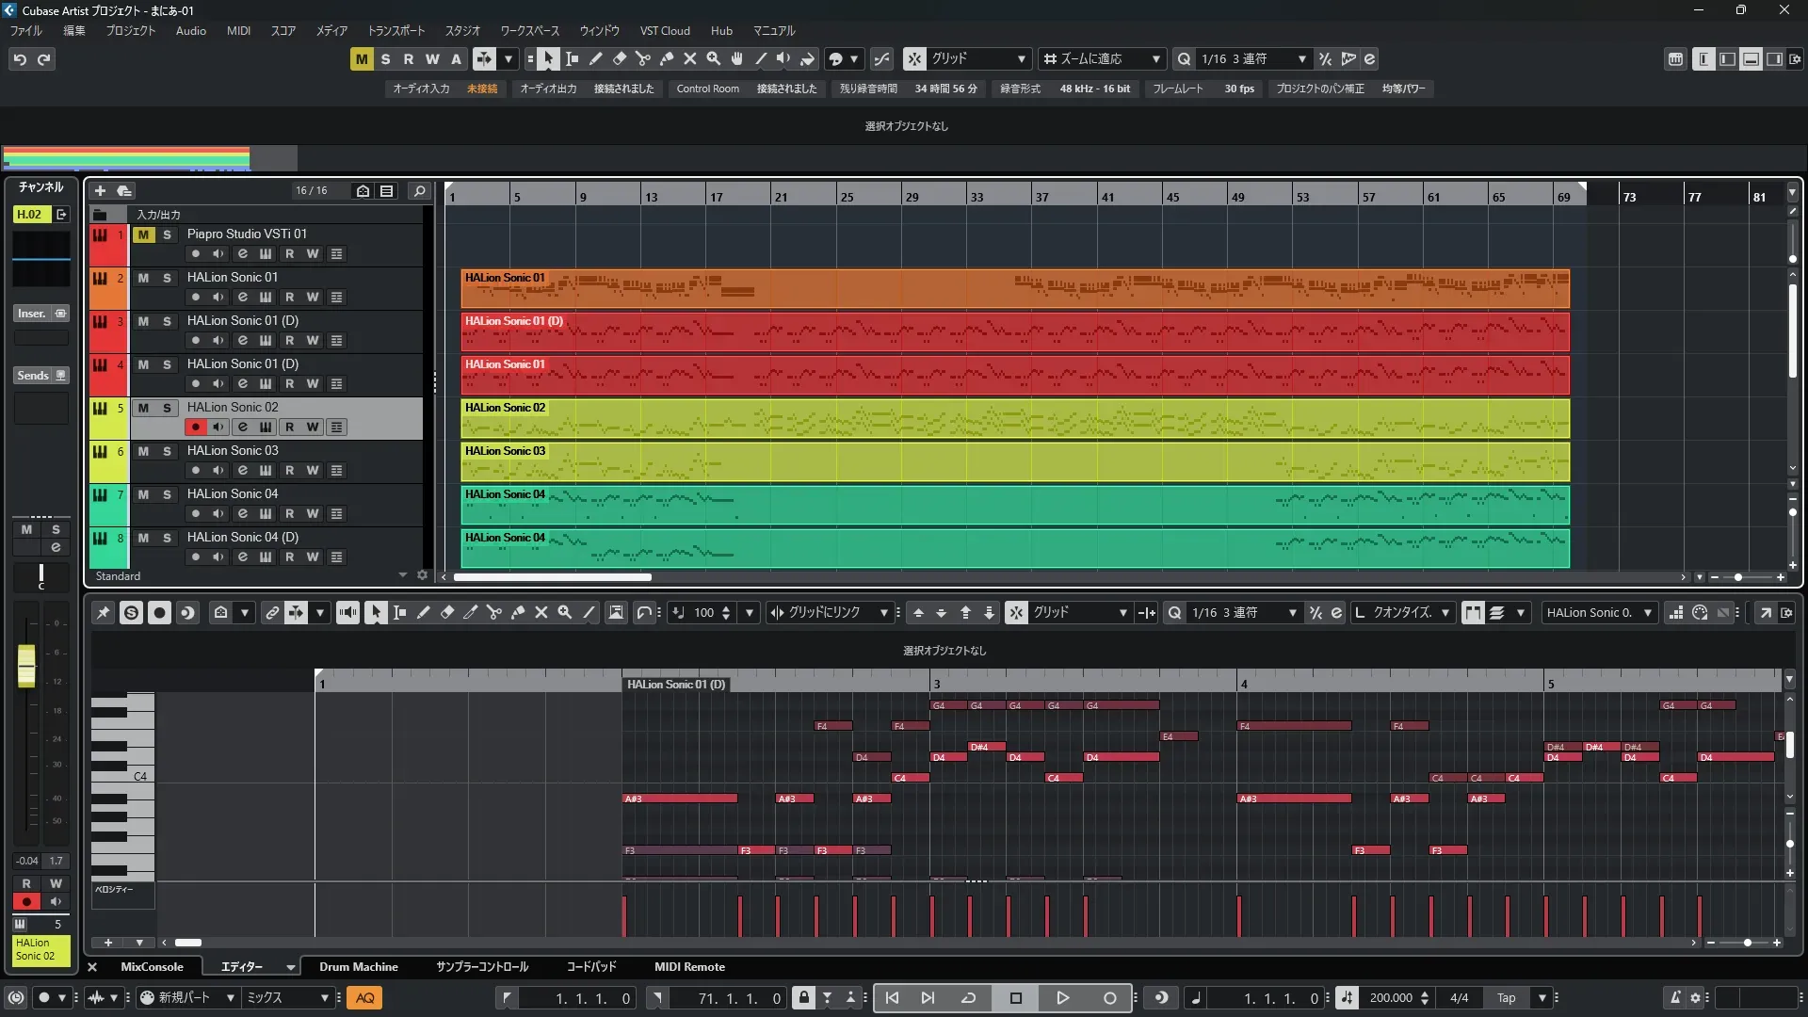The width and height of the screenshot is (1808, 1017).
Task: Click the transport Play button
Action: tap(1062, 998)
